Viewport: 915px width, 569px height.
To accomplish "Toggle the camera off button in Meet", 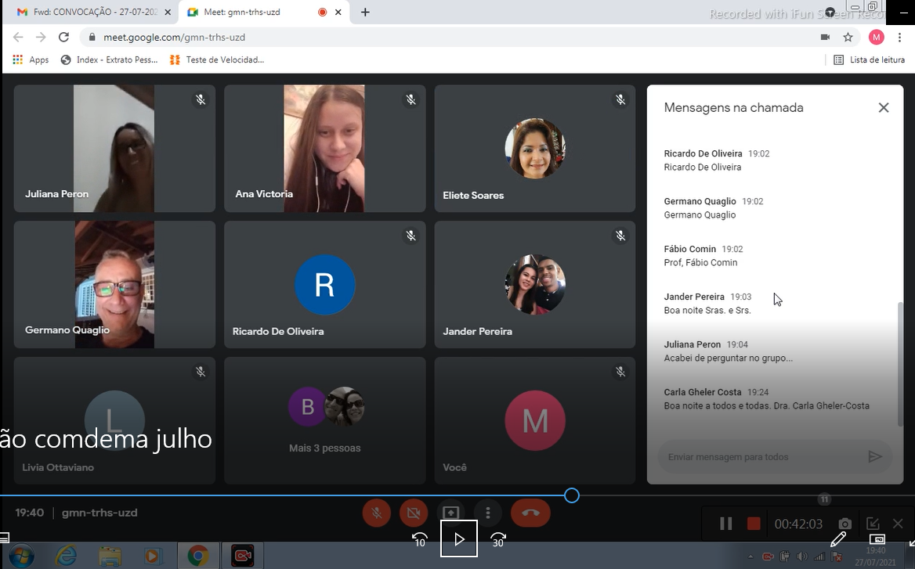I will 414,513.
